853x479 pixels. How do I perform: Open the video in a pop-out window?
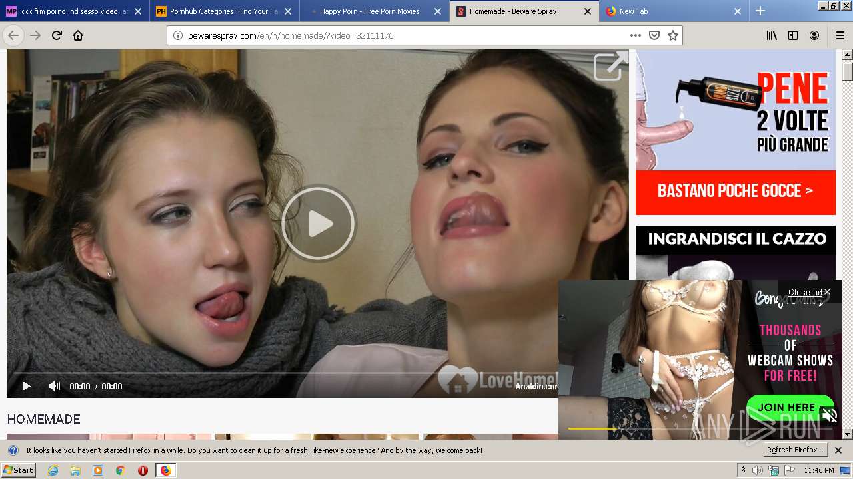point(610,66)
